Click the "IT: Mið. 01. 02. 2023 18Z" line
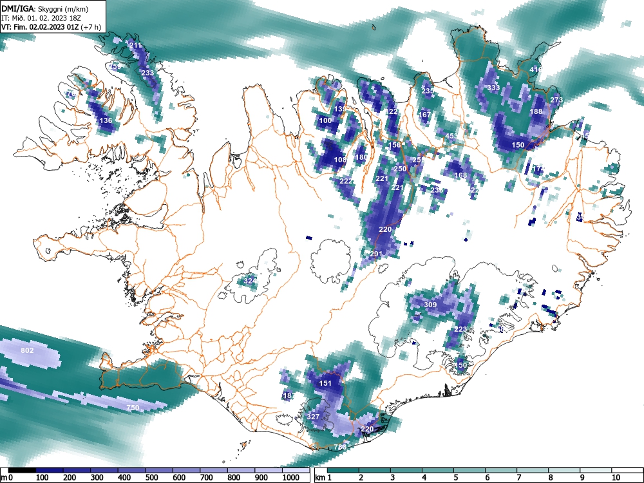This screenshot has height=483, width=644. [41, 18]
